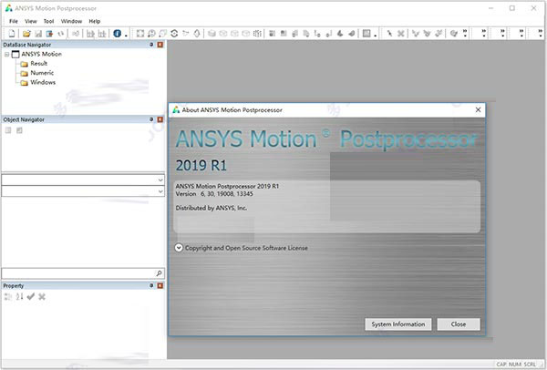547x370 pixels.
Task: Open the File menu
Action: click(x=14, y=21)
